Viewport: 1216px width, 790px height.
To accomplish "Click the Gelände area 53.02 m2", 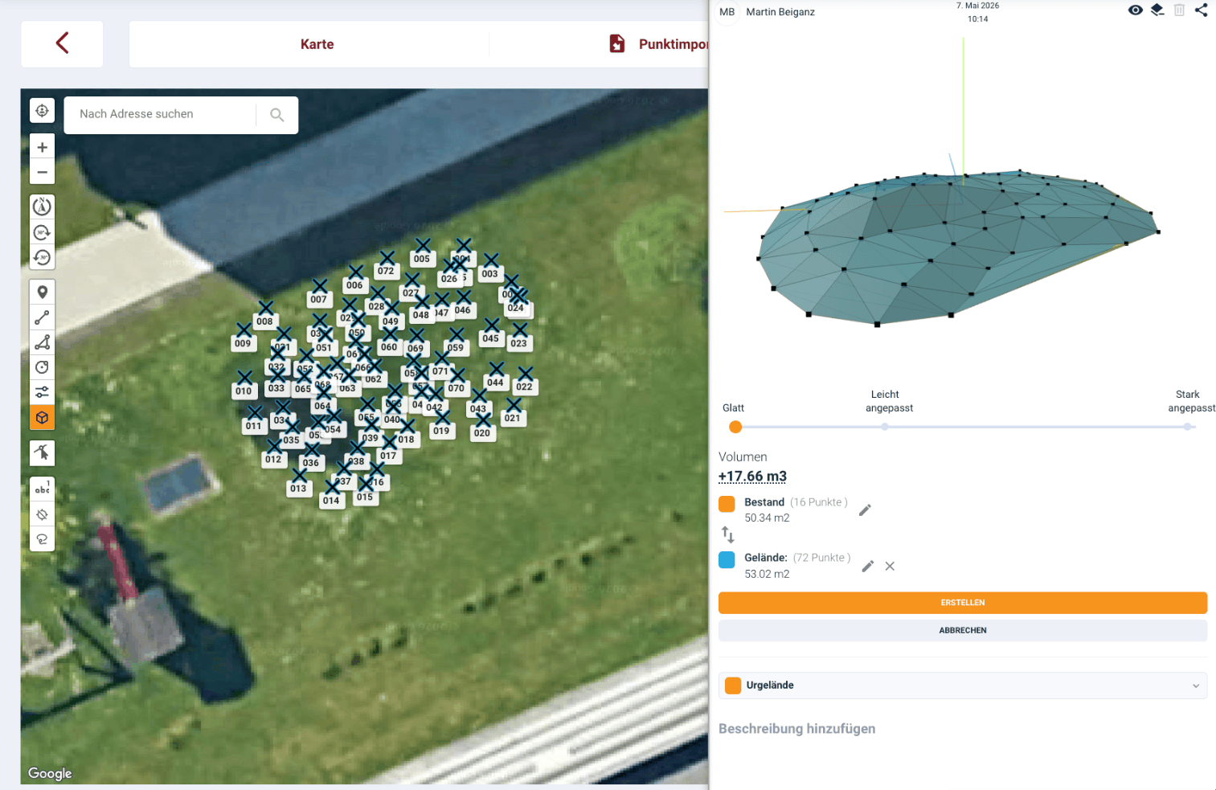I will 767,575.
